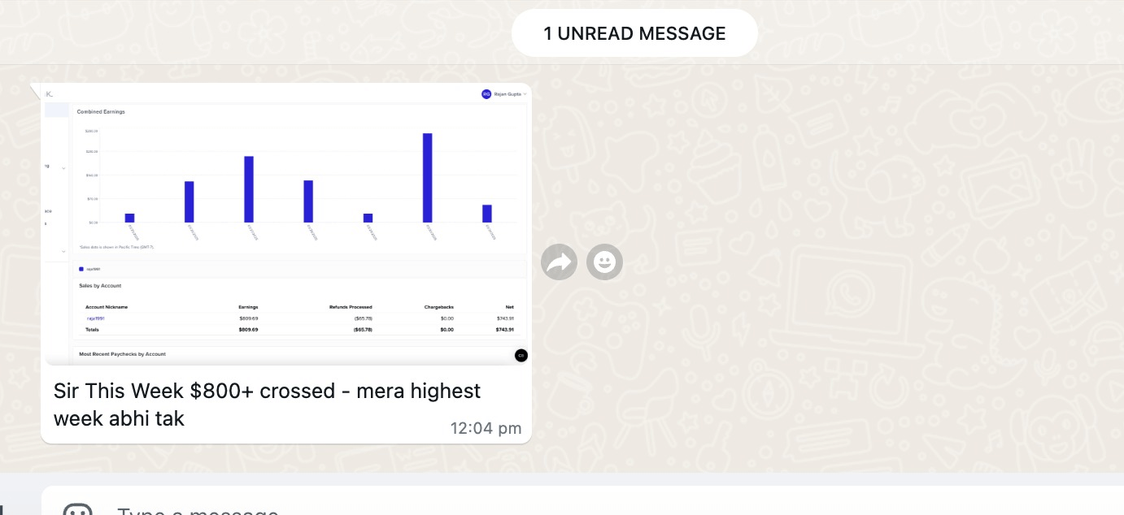Select the highlighted sidebar item in screenshot
Viewport: 1124px width, 515px height.
(x=56, y=110)
